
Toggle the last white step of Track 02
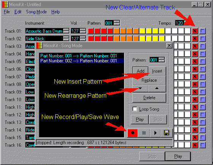pos(188,38)
